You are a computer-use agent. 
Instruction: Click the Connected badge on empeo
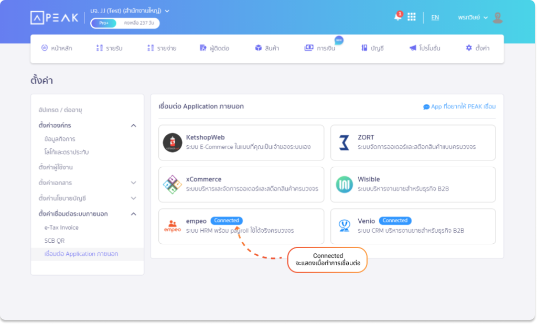[x=227, y=221]
